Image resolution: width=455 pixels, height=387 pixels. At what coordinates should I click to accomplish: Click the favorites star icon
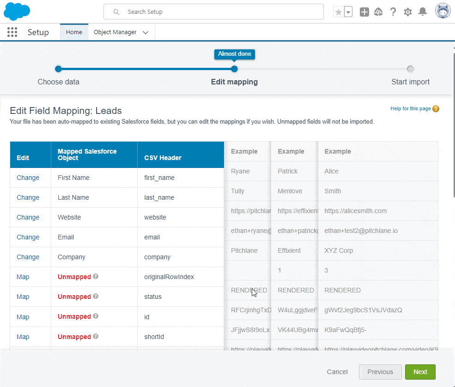tap(338, 12)
